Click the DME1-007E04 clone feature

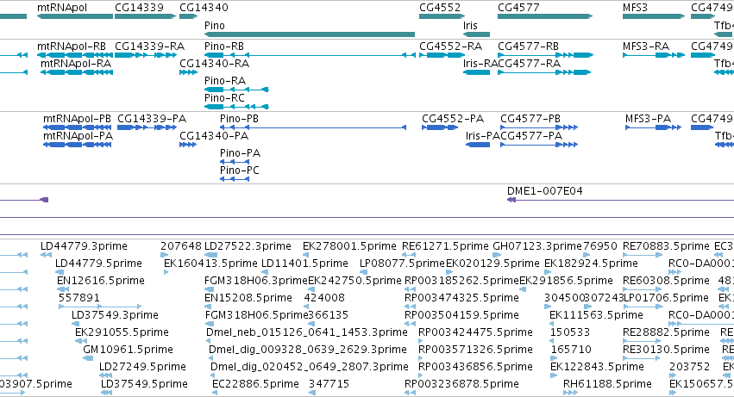pos(544,191)
